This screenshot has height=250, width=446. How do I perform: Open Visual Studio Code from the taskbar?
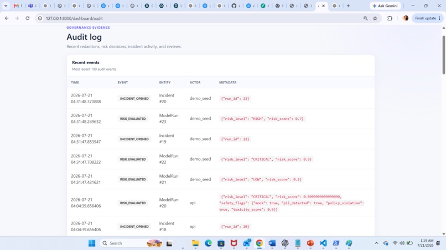323,243
